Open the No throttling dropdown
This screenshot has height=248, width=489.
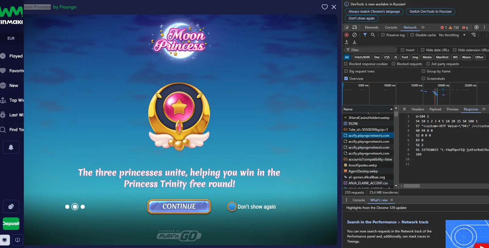[452, 35]
